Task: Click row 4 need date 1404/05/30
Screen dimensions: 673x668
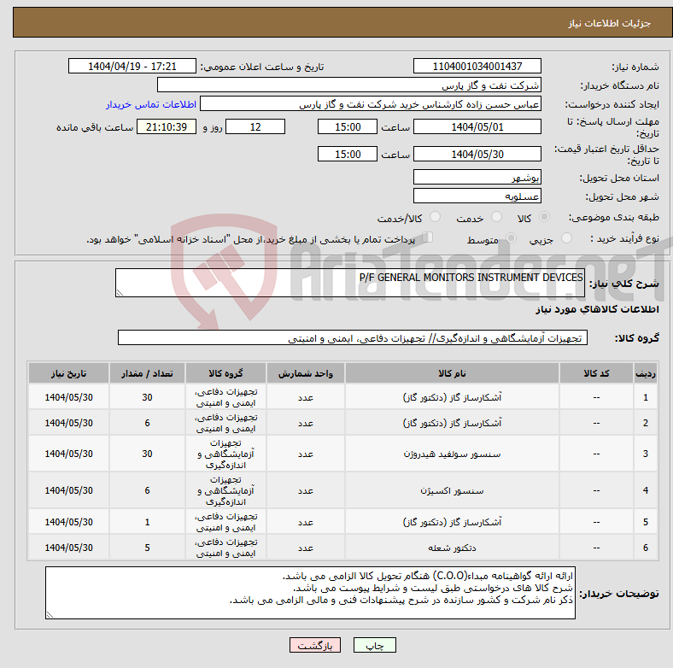Action: click(68, 490)
